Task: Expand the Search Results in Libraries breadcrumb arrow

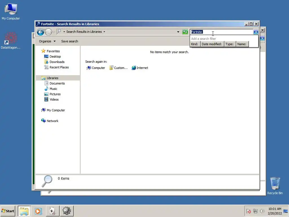Action: [104, 32]
